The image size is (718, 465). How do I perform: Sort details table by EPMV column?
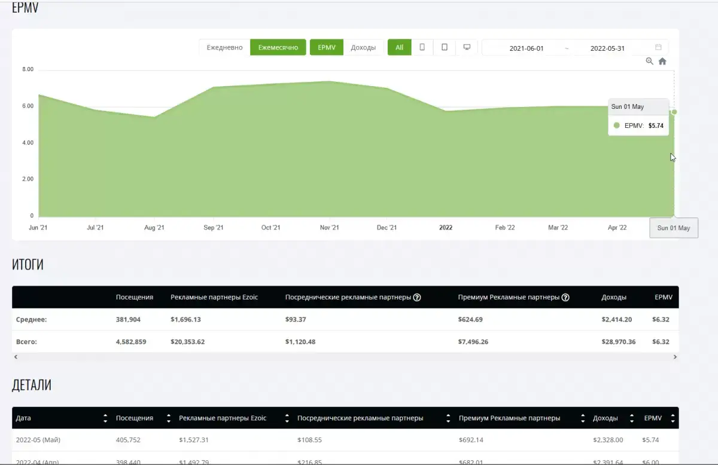[673, 418]
